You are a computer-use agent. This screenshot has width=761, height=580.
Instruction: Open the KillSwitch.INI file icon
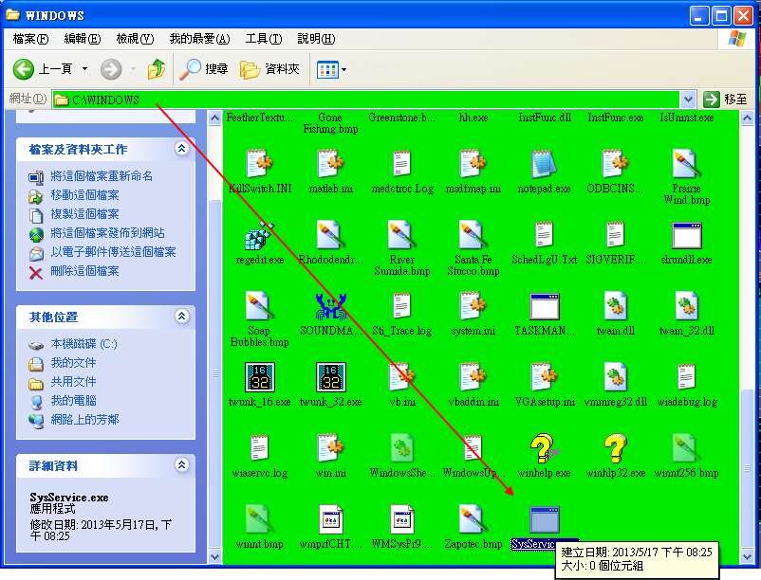tap(259, 164)
